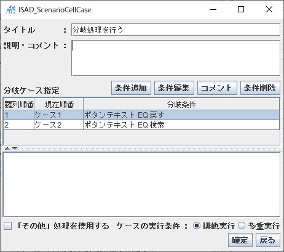Click into 説明・コメント text area

(x=176, y=58)
